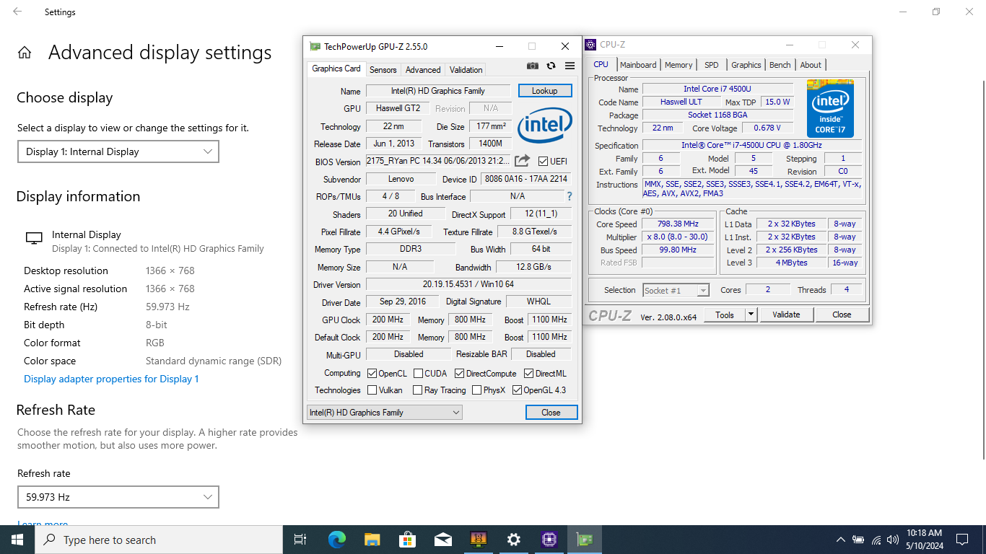Click the Intel Core i7 badge in CPU-Z

click(x=831, y=108)
